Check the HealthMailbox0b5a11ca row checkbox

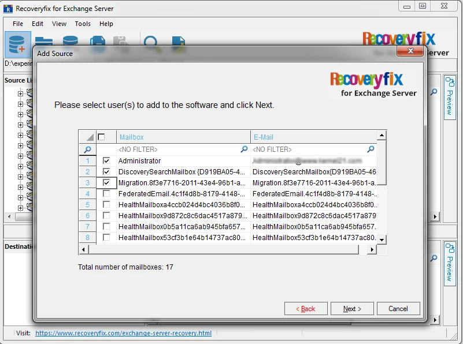coord(106,226)
